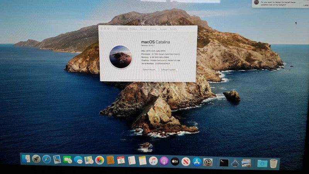
Task: Open Apple TV app icon
Action: tap(175, 161)
